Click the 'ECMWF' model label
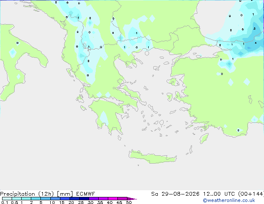 point(85,194)
